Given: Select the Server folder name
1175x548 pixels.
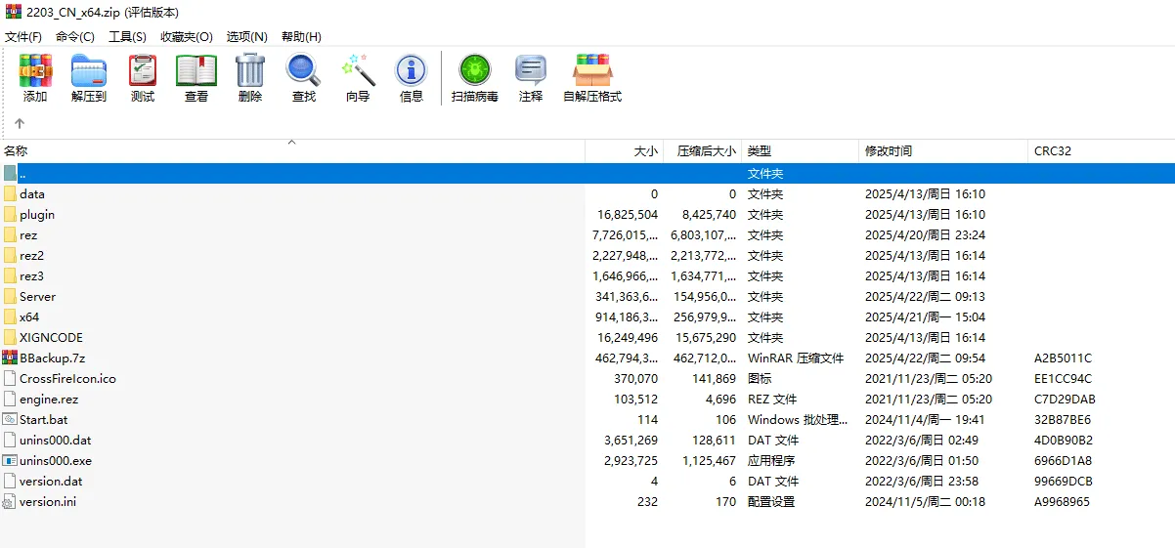Looking at the screenshot, I should point(37,296).
